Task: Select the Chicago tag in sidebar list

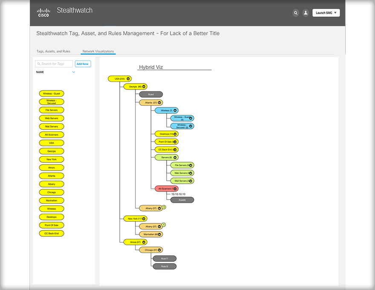Action: point(52,192)
